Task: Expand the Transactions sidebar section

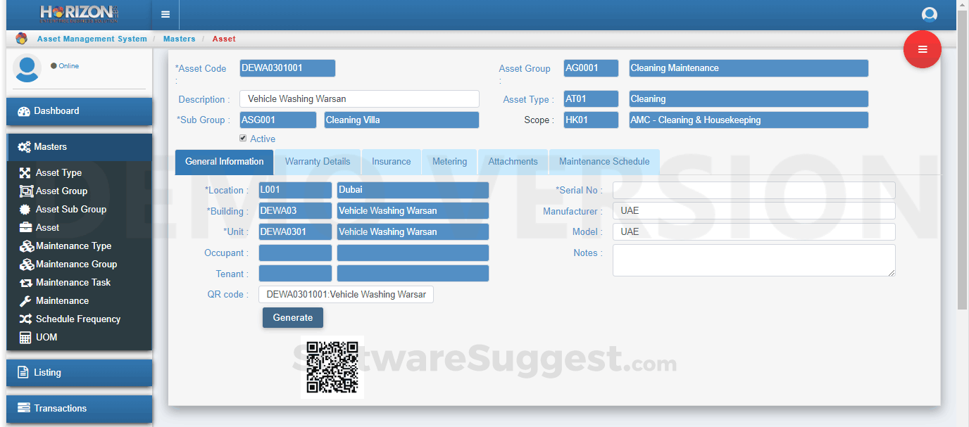Action: tap(79, 409)
